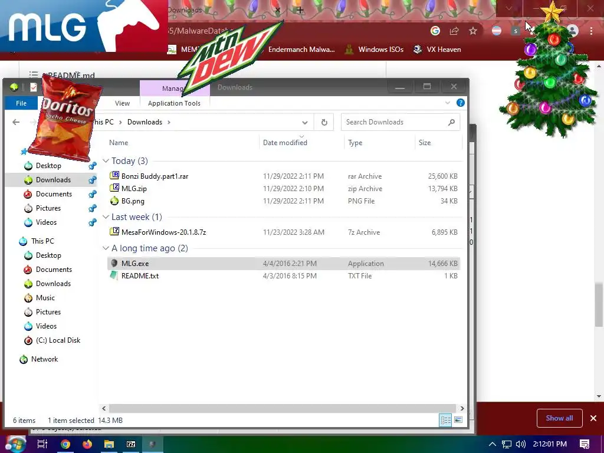This screenshot has width=604, height=453.
Task: Open the Application Tools ribbon tab
Action: 174,103
